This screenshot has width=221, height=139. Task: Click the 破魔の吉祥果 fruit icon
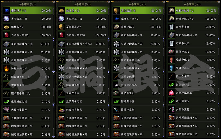pos(62,110)
